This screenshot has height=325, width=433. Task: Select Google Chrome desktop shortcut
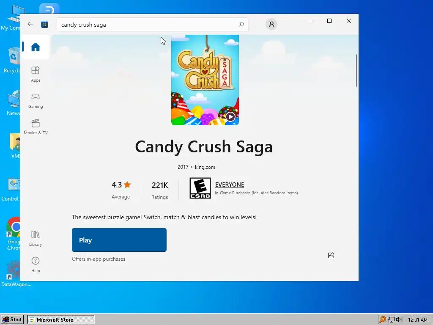(13, 234)
